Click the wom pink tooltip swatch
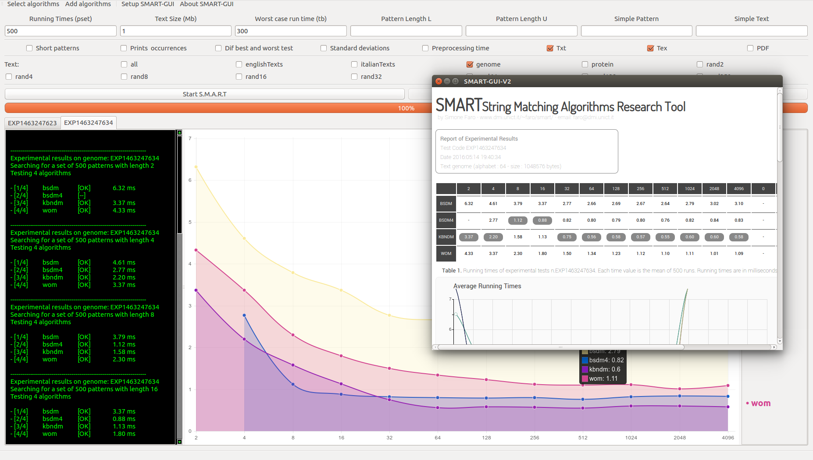 coord(585,379)
